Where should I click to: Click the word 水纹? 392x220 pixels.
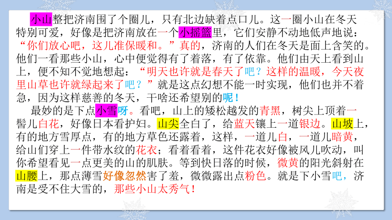click(113, 150)
